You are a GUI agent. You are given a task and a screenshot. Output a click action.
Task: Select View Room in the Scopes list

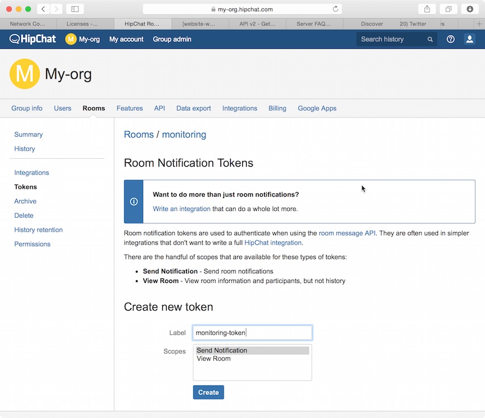[213, 358]
